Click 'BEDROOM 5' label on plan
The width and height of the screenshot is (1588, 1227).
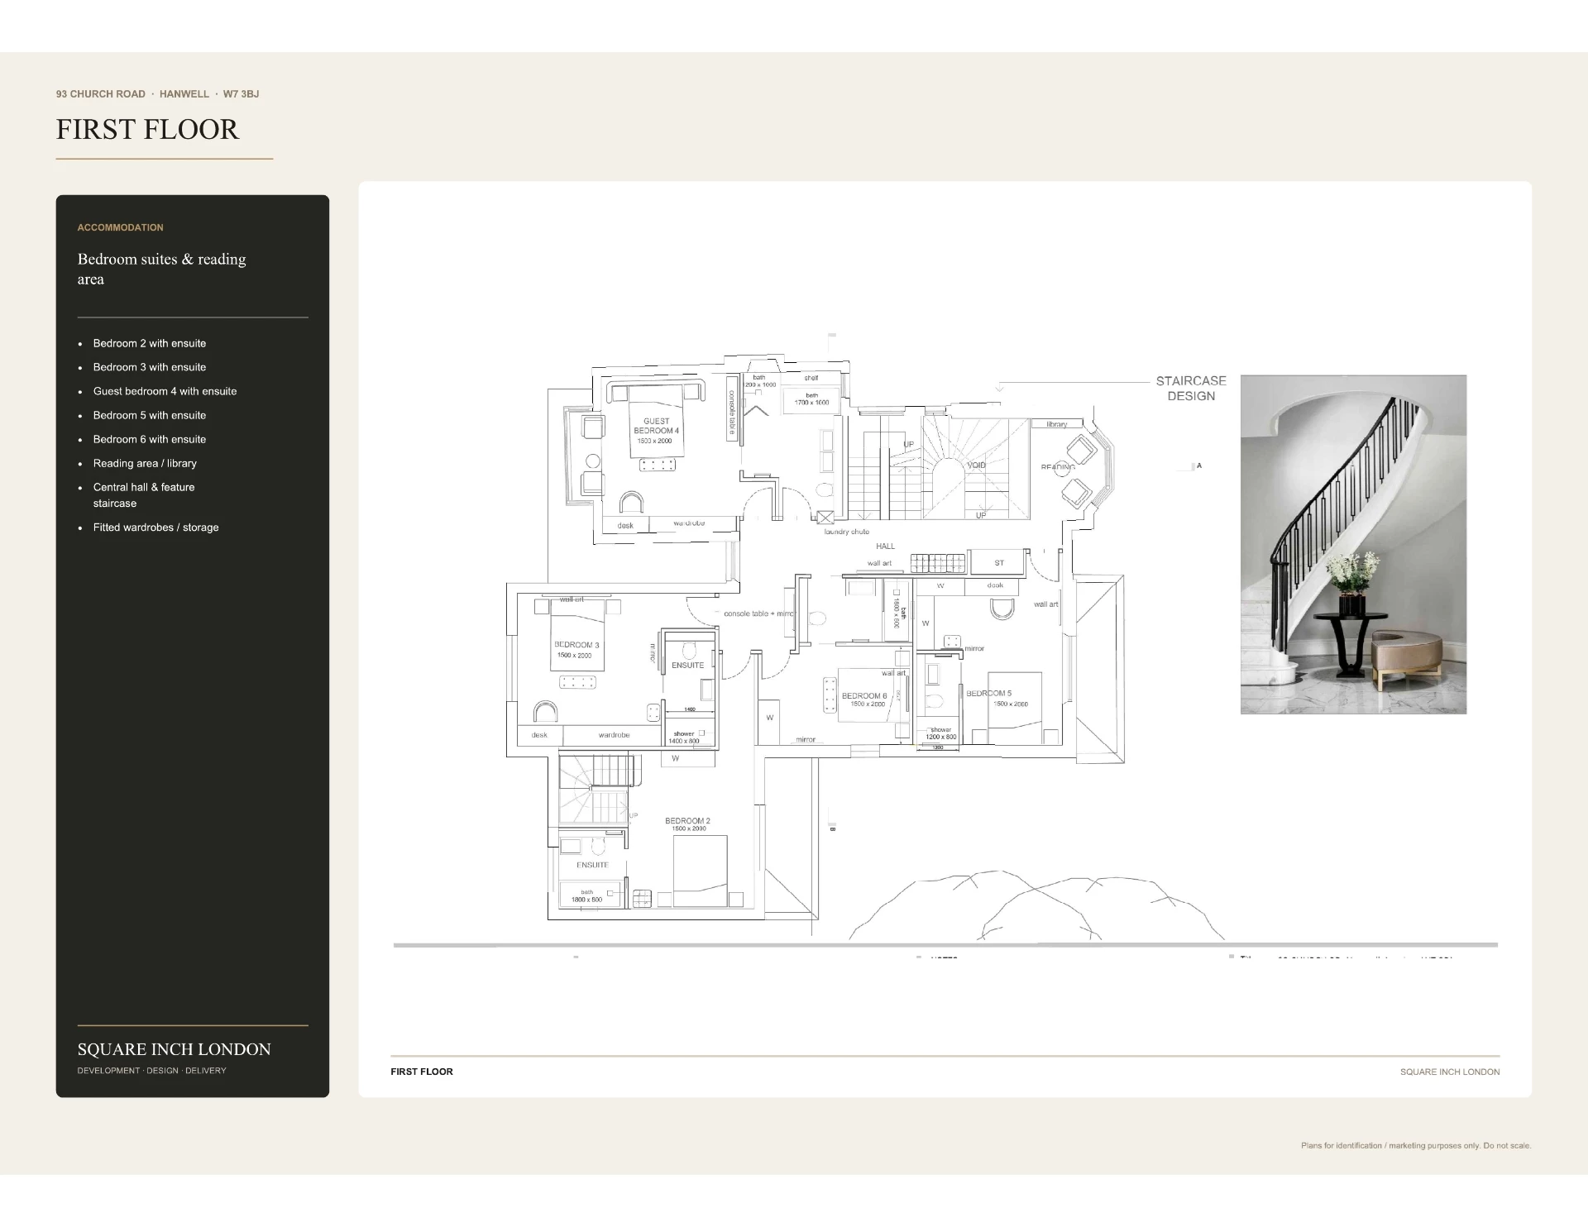tap(989, 694)
